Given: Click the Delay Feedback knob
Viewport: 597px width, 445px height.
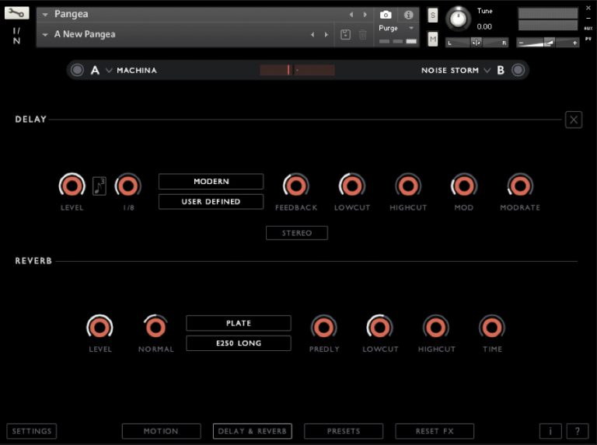Looking at the screenshot, I should click(296, 186).
